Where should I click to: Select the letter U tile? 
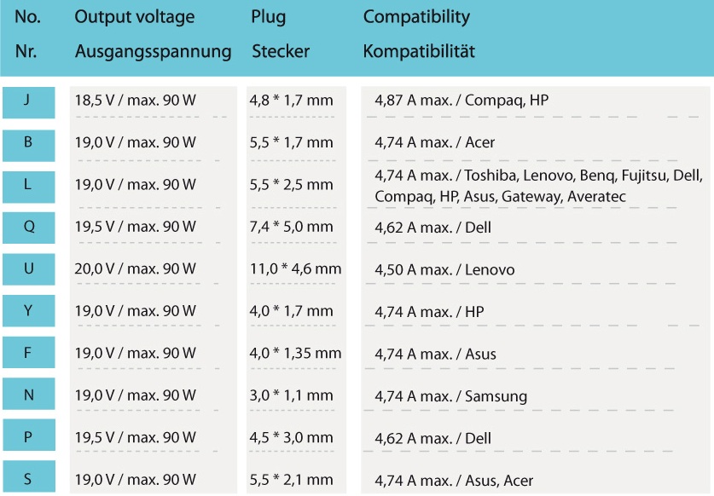click(28, 269)
